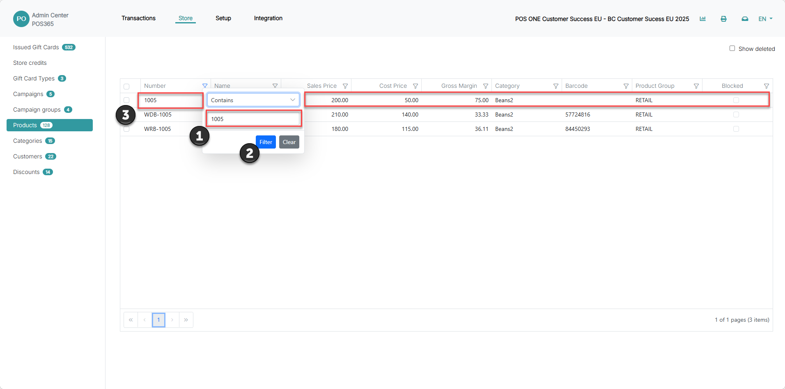Sort by Product Group column header
This screenshot has width=785, height=389.
655,86
